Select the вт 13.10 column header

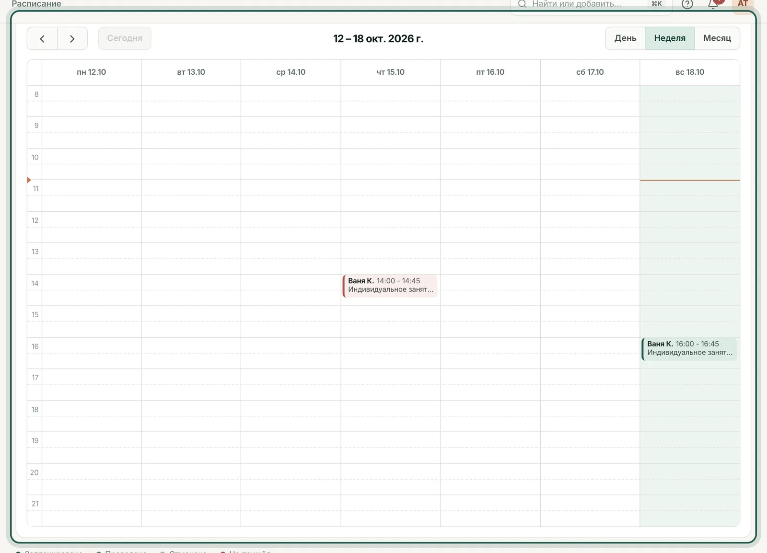pos(191,72)
